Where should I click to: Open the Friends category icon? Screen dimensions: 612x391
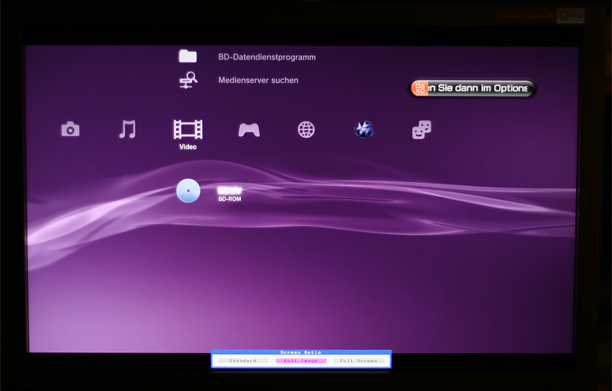(422, 130)
